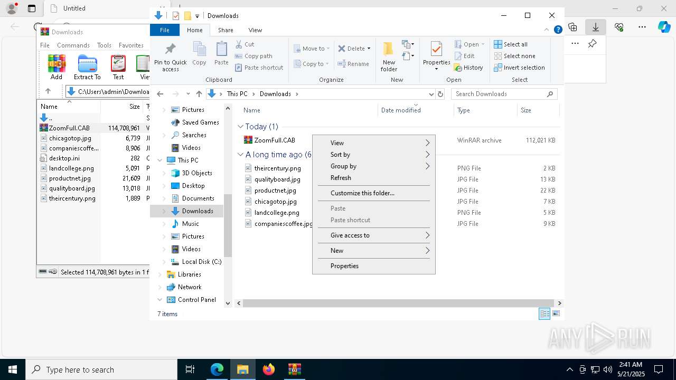This screenshot has width=676, height=380.
Task: Open Firefox from taskbar
Action: 269,369
